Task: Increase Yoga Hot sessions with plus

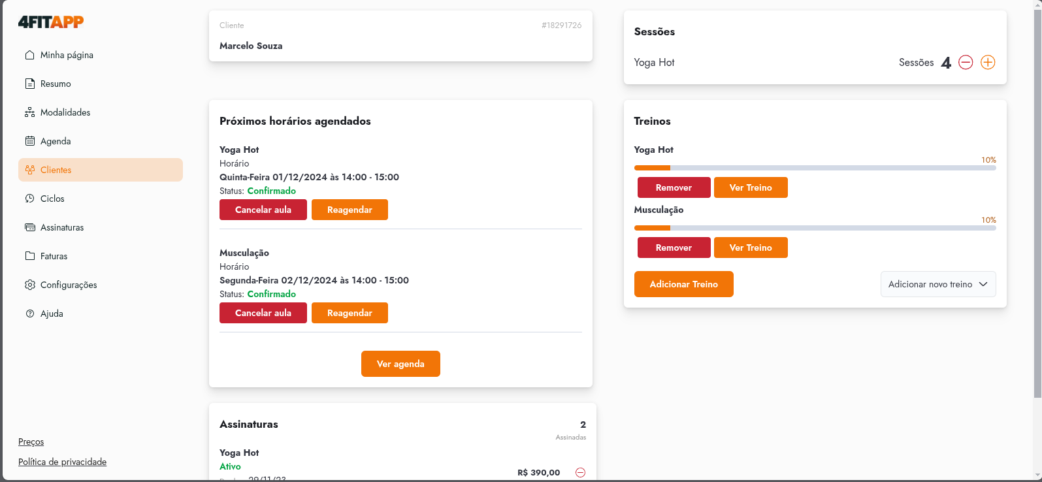Action: 988,63
